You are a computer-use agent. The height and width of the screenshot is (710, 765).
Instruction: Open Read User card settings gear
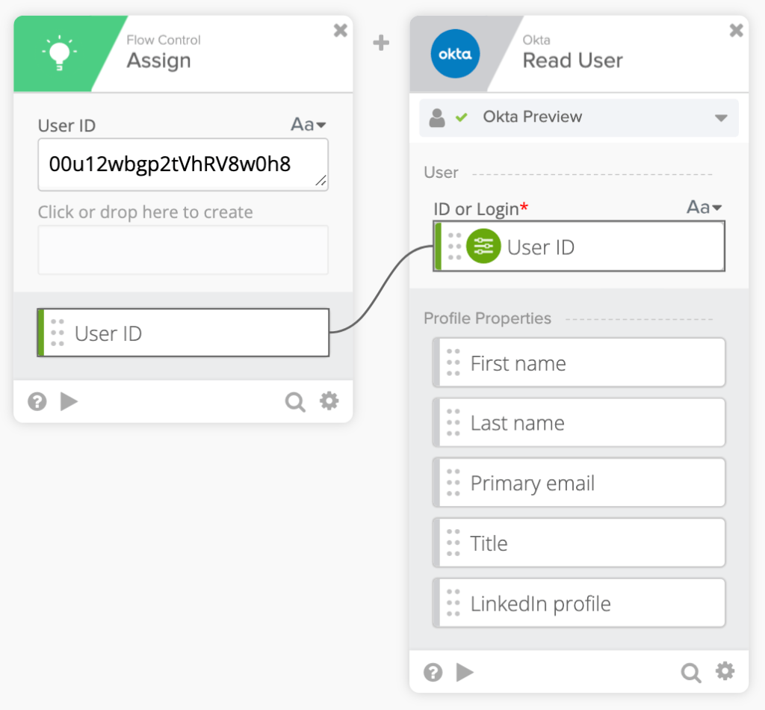(725, 671)
